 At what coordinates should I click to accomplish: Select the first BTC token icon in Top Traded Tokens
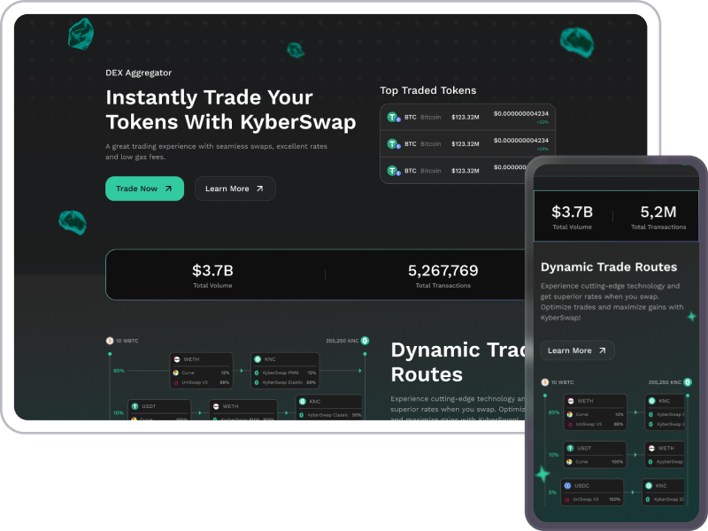point(393,117)
